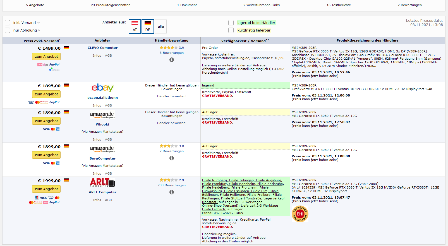
Task: Open Infos link for CLEVO Computer
Action: (97, 56)
